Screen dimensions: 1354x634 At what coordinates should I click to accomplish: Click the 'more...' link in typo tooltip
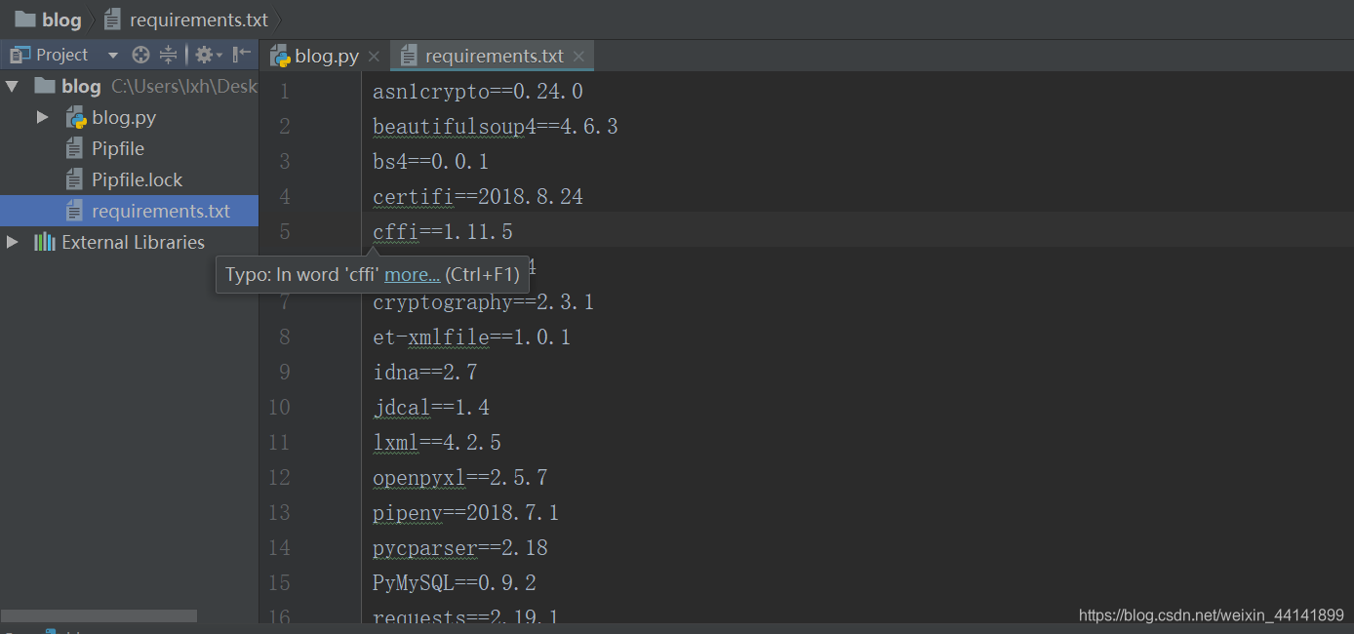[x=411, y=274]
